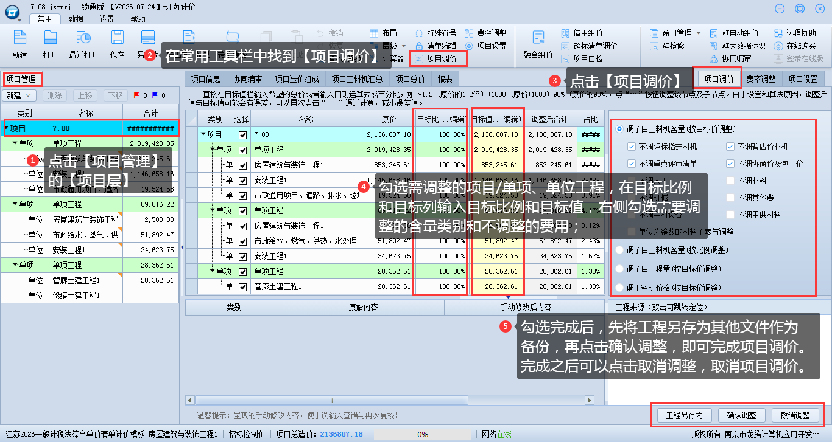Open the 层级 dropdown arrow
Screen dimensions: 832x442
pos(403,46)
